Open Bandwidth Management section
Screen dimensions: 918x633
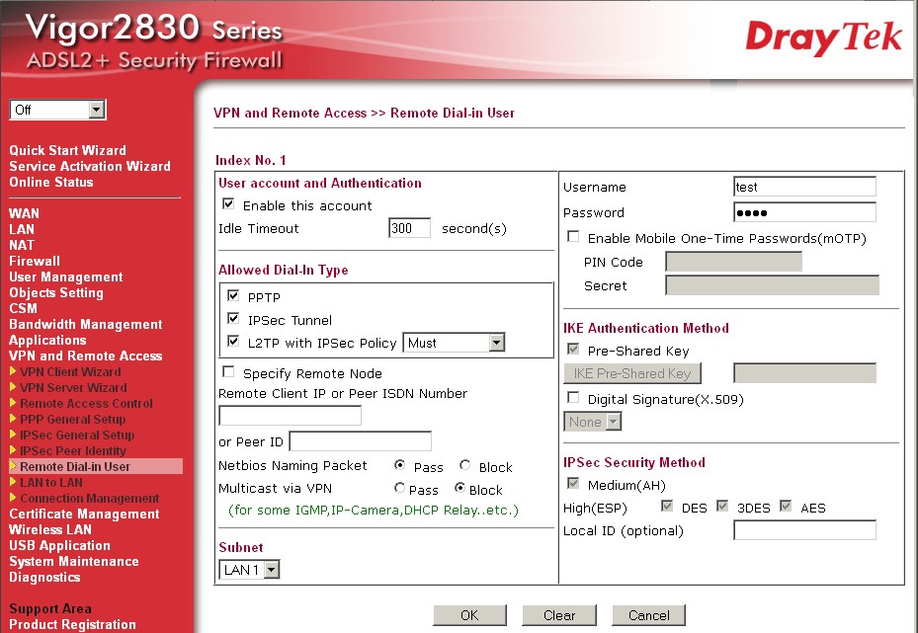coord(86,324)
